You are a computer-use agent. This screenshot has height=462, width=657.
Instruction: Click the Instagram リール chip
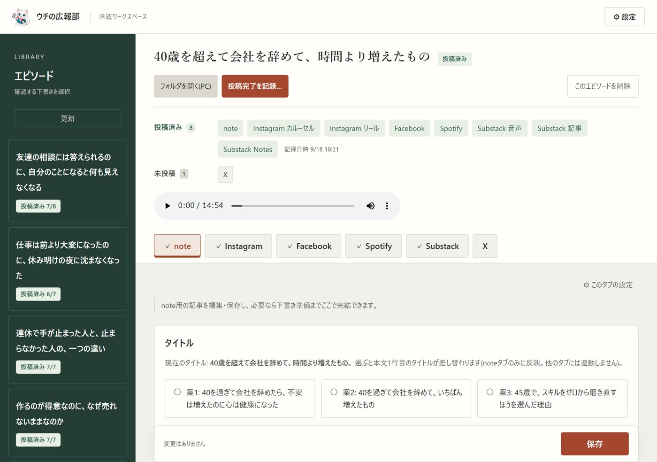click(x=354, y=128)
